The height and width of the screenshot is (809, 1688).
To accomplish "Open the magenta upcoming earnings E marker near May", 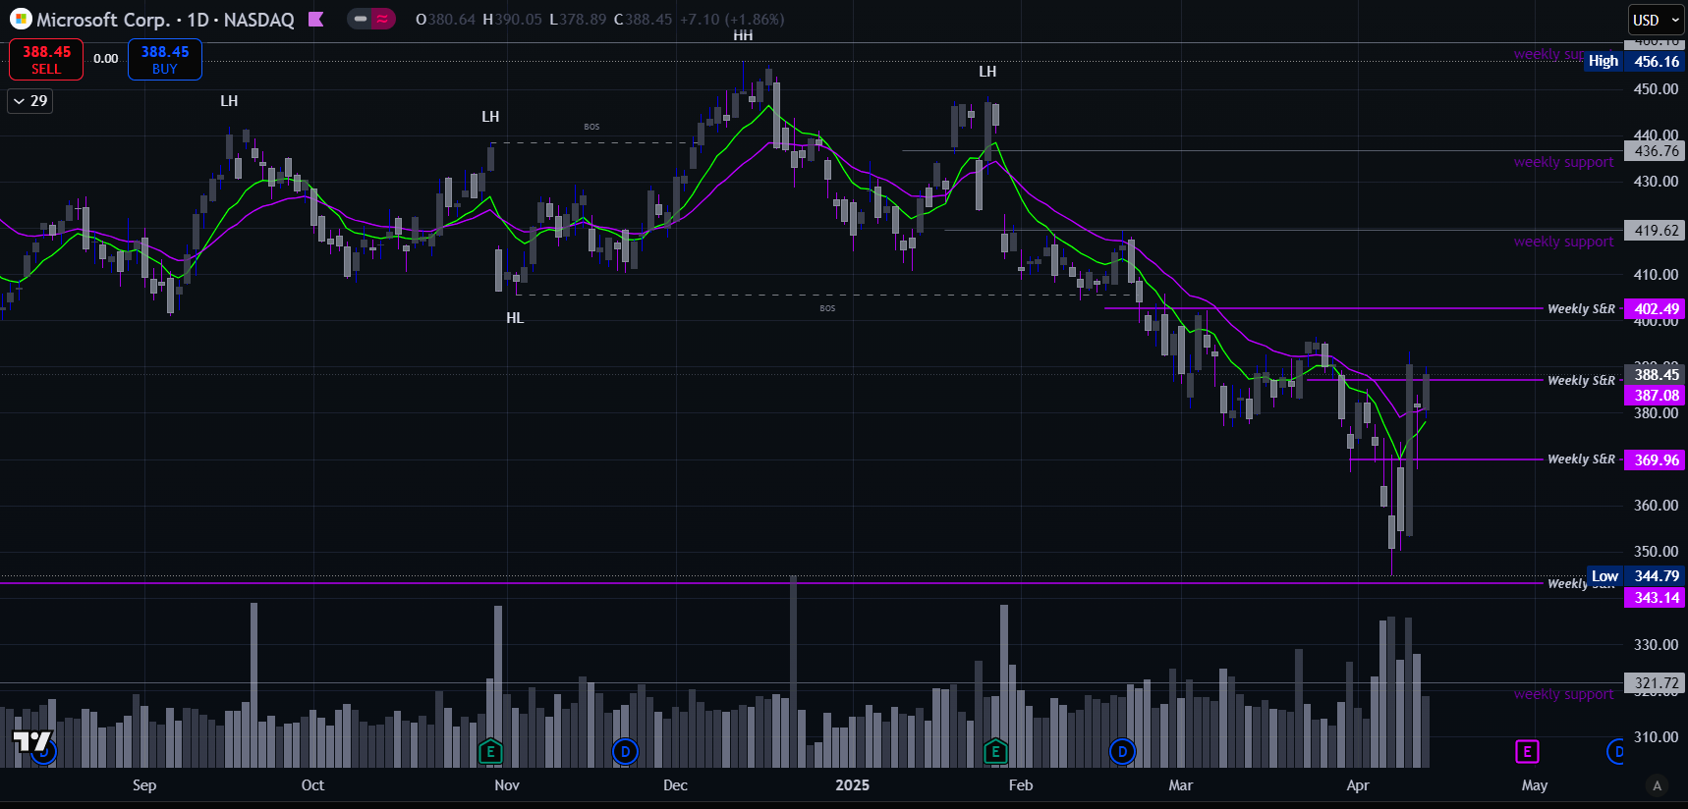I will coord(1527,752).
